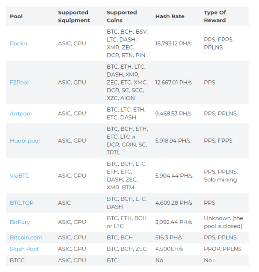The height and width of the screenshot is (272, 259).
Task: Click the Supported Coins column header
Action: (122, 16)
